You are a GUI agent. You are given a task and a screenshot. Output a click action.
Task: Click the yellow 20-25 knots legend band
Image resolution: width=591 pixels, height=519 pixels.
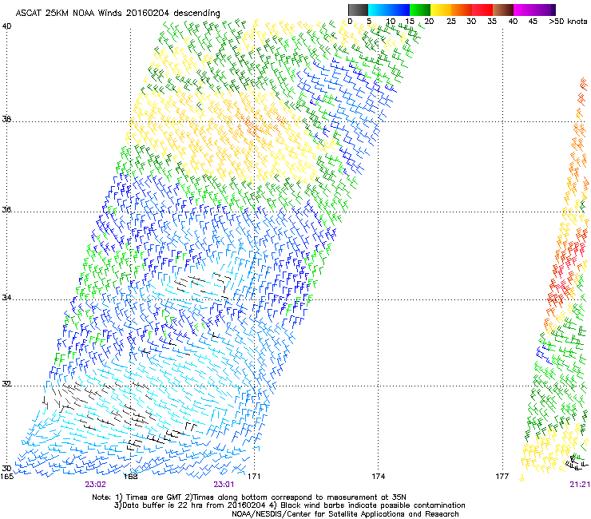coord(441,10)
